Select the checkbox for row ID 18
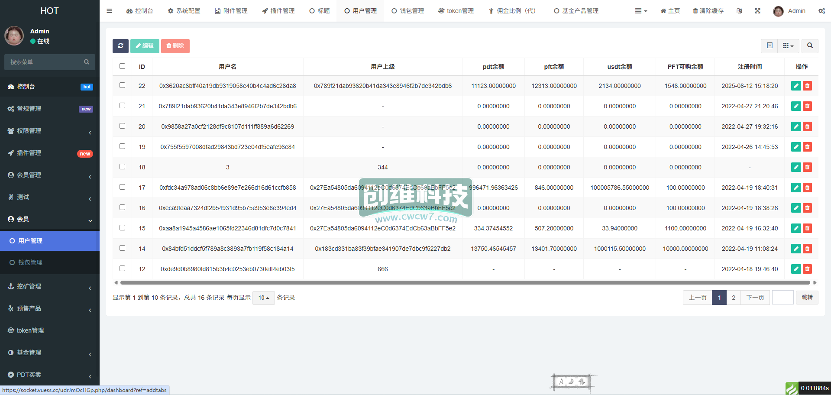The height and width of the screenshot is (395, 831). click(x=122, y=167)
